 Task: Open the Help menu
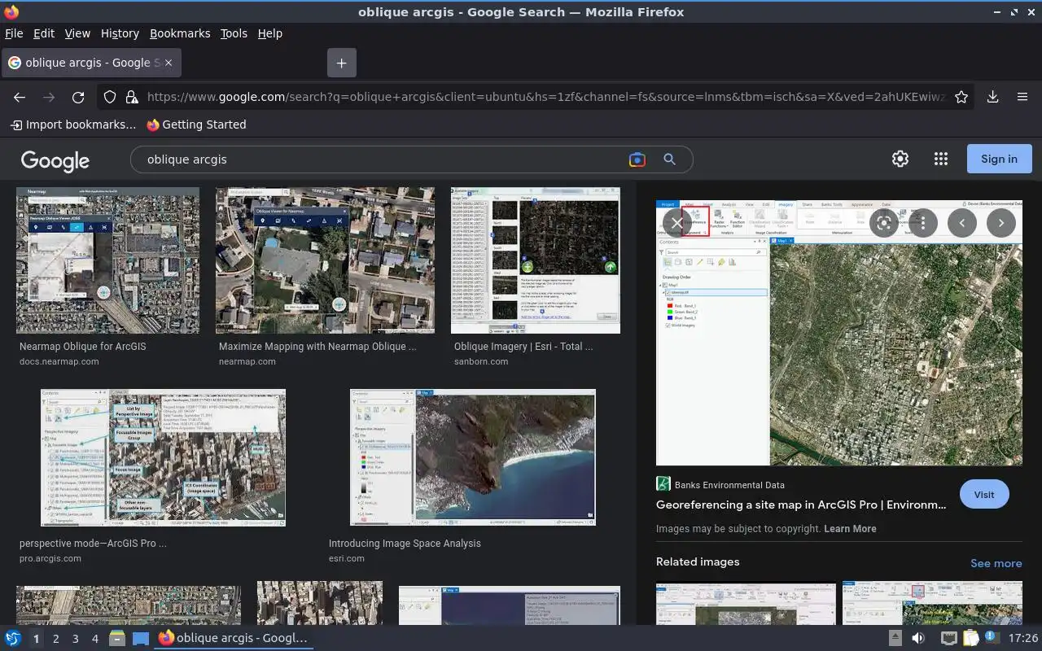[x=269, y=33]
